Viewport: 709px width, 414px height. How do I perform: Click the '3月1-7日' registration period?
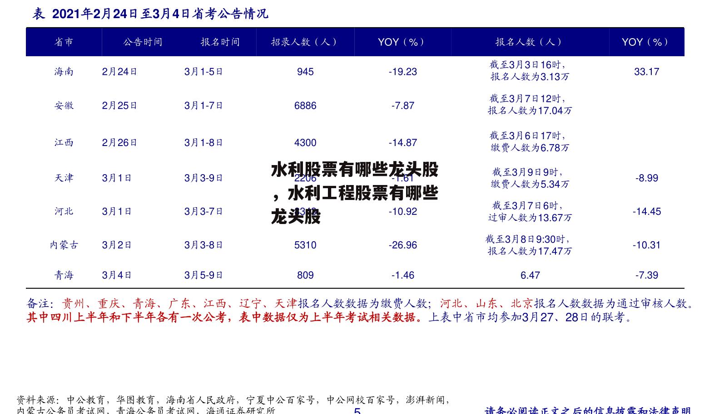click(x=203, y=106)
